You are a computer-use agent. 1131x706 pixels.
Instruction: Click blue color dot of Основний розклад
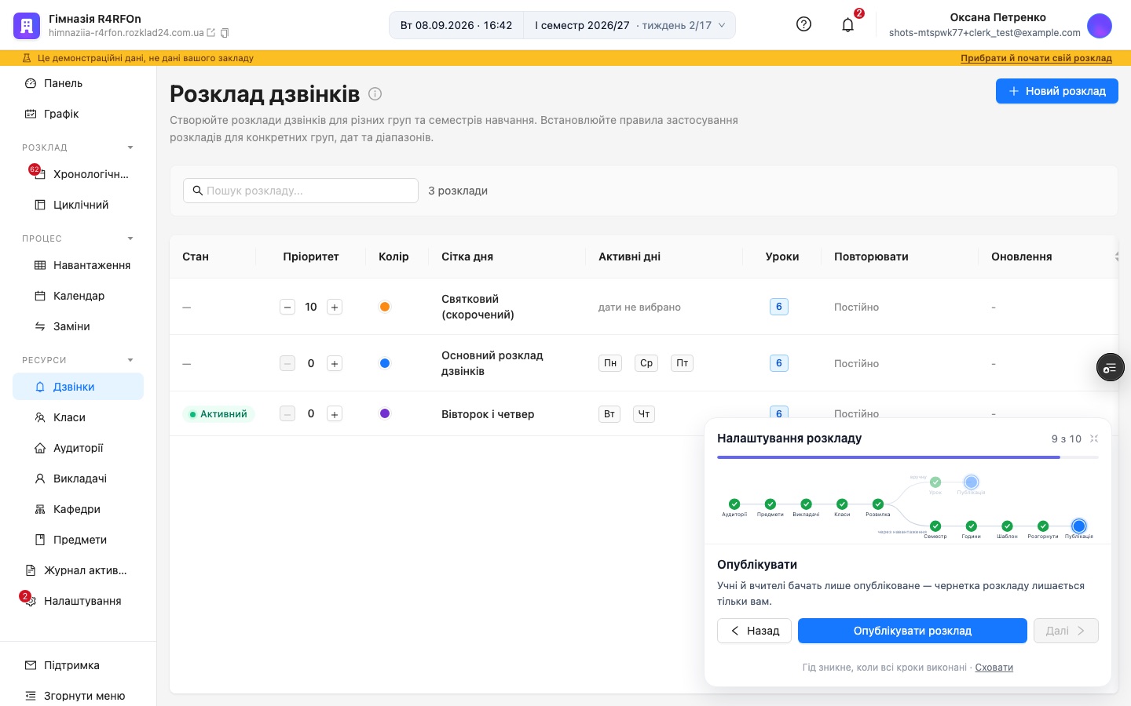385,363
